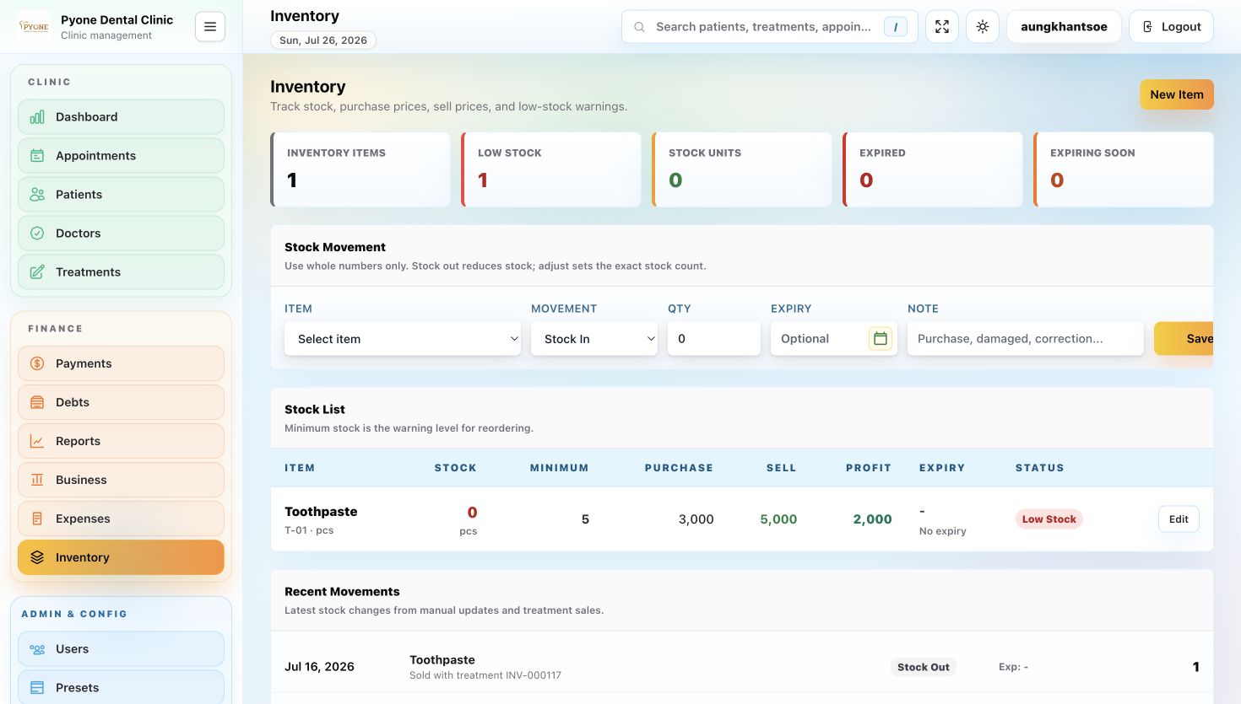Viewport: 1241px width, 704px height.
Task: Open Presets under Admin & Config
Action: [121, 687]
